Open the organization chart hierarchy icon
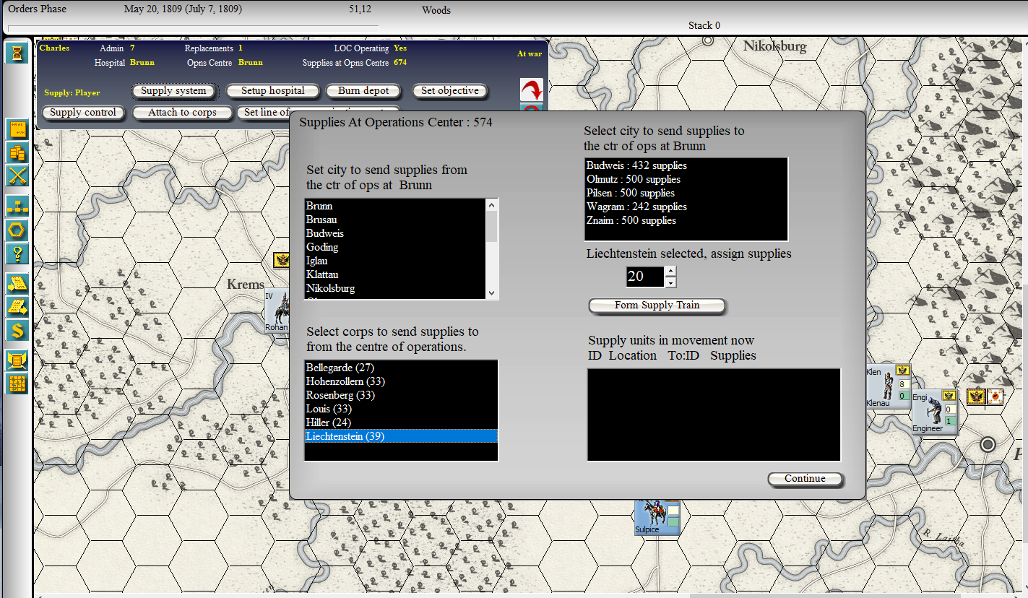Viewport: 1028px width, 598px height. coord(17,206)
